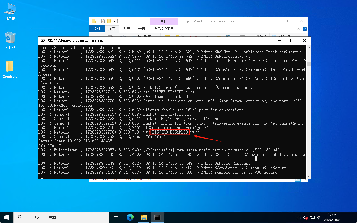This screenshot has height=223, width=357.
Task: Open the 此电脑 desktop icon
Action: 10,12
